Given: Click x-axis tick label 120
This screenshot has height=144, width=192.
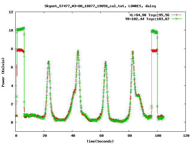Looking at the screenshot, I should click(x=186, y=136).
